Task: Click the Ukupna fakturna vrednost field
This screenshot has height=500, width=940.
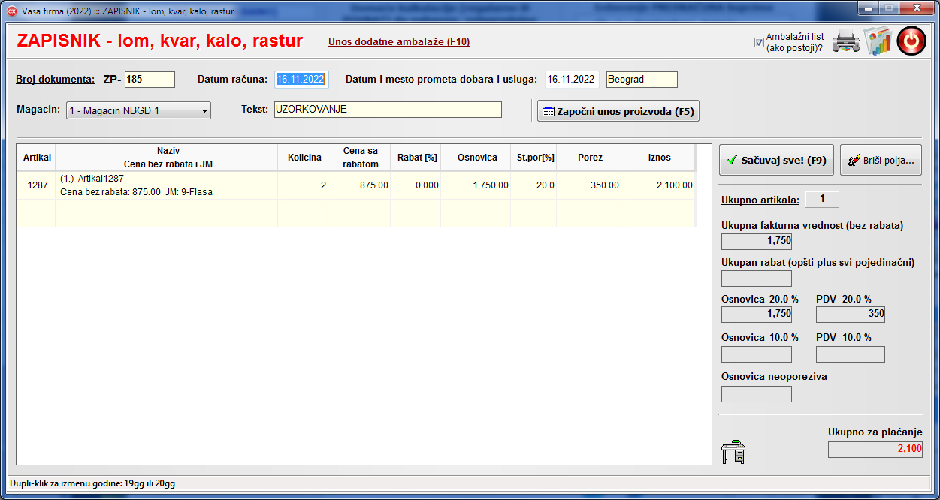Action: pyautogui.click(x=757, y=241)
